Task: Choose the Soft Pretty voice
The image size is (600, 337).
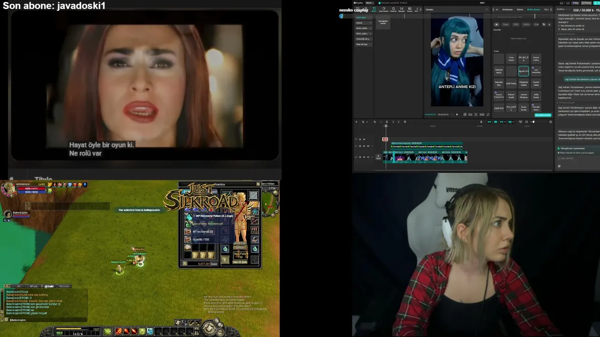Action: (511, 83)
